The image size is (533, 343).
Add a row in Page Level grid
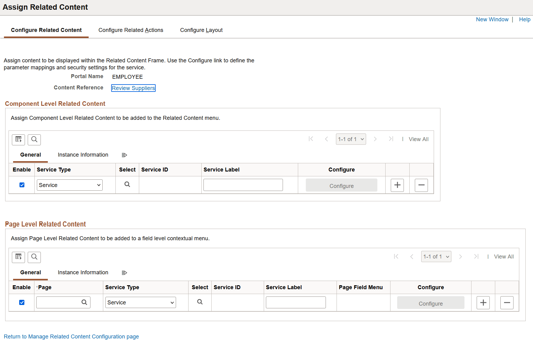click(x=483, y=303)
